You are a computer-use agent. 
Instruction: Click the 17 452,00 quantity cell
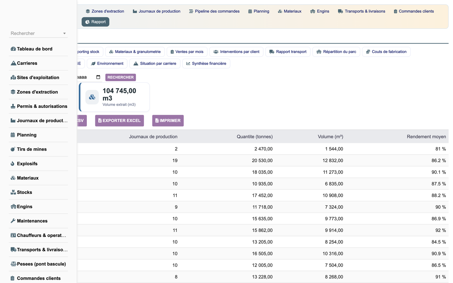(262, 196)
